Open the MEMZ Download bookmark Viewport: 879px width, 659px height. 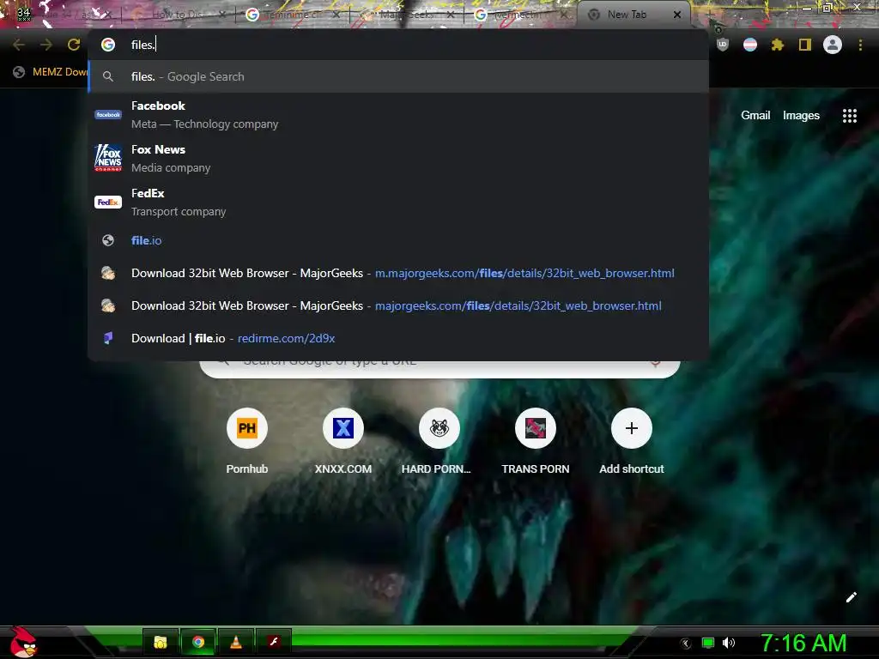(51, 72)
